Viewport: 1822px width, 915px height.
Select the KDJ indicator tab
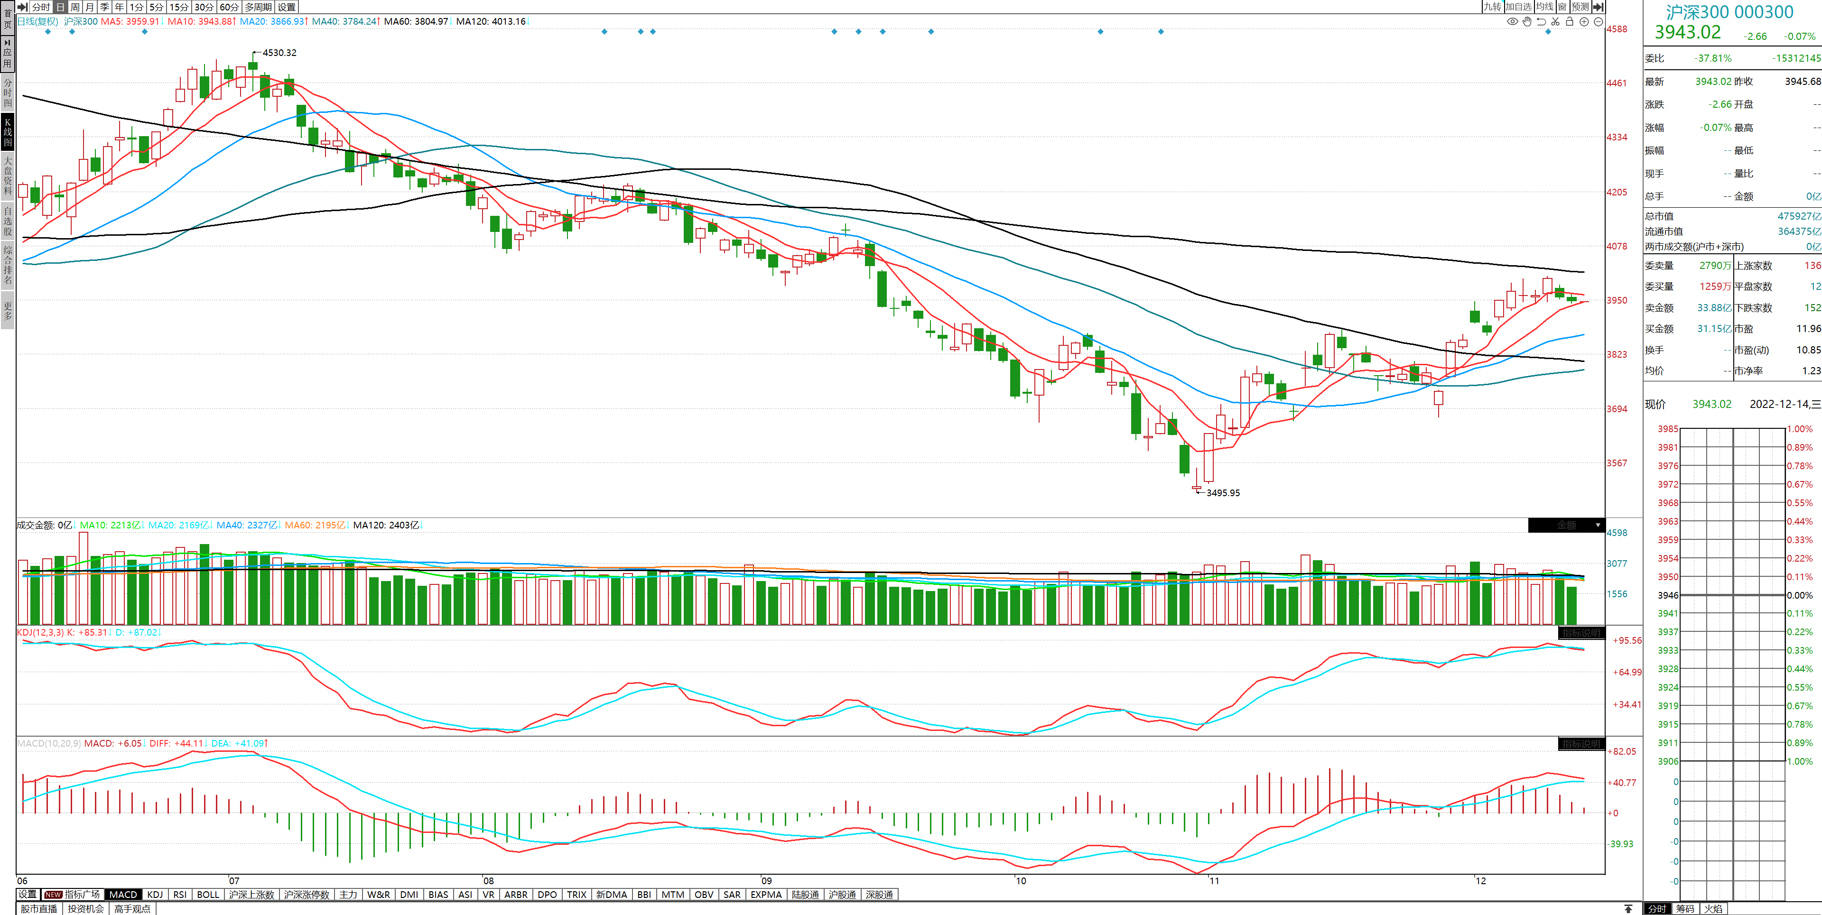pos(155,895)
